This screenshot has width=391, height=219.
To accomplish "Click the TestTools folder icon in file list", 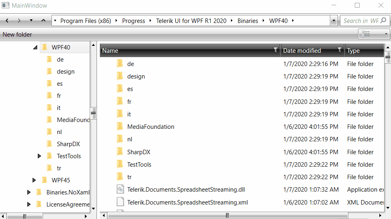I will pyautogui.click(x=120, y=164).
